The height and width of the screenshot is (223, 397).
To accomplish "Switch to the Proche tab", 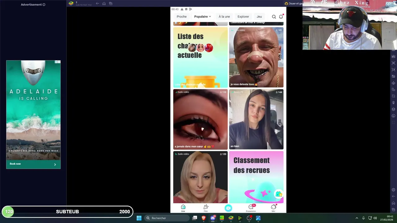I will click(182, 17).
